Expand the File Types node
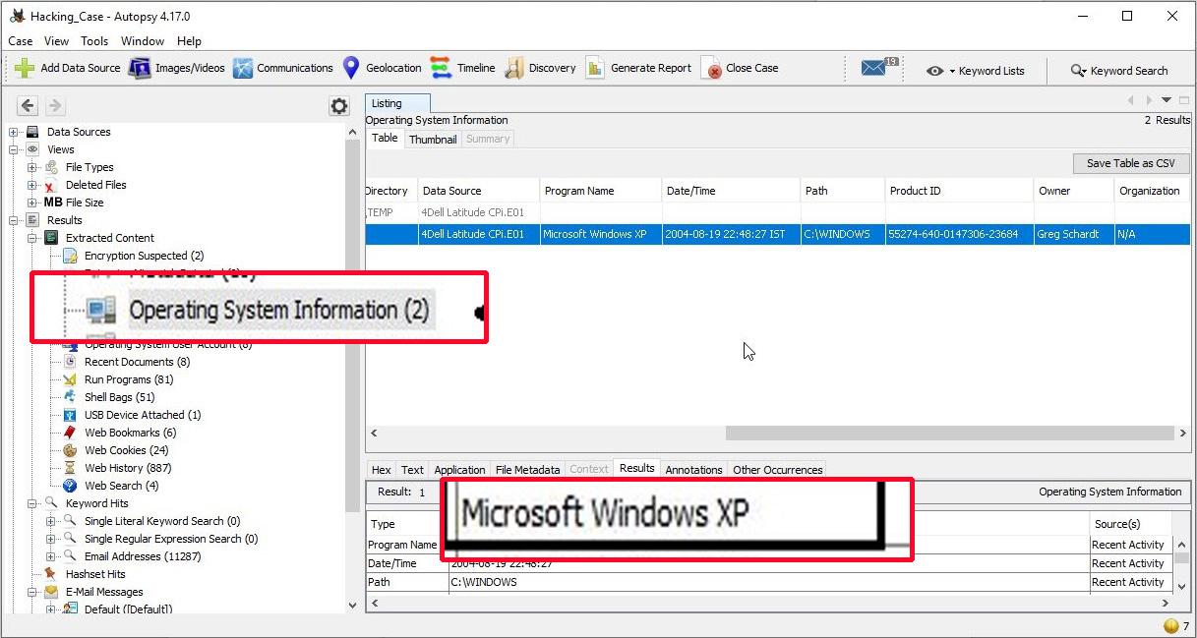The height and width of the screenshot is (638, 1197). click(32, 167)
